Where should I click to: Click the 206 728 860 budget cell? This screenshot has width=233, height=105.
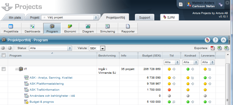(x=152, y=69)
